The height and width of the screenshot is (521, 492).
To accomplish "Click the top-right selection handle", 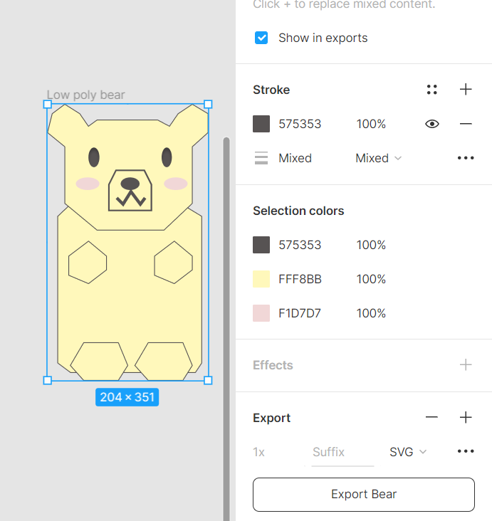I will click(x=208, y=105).
